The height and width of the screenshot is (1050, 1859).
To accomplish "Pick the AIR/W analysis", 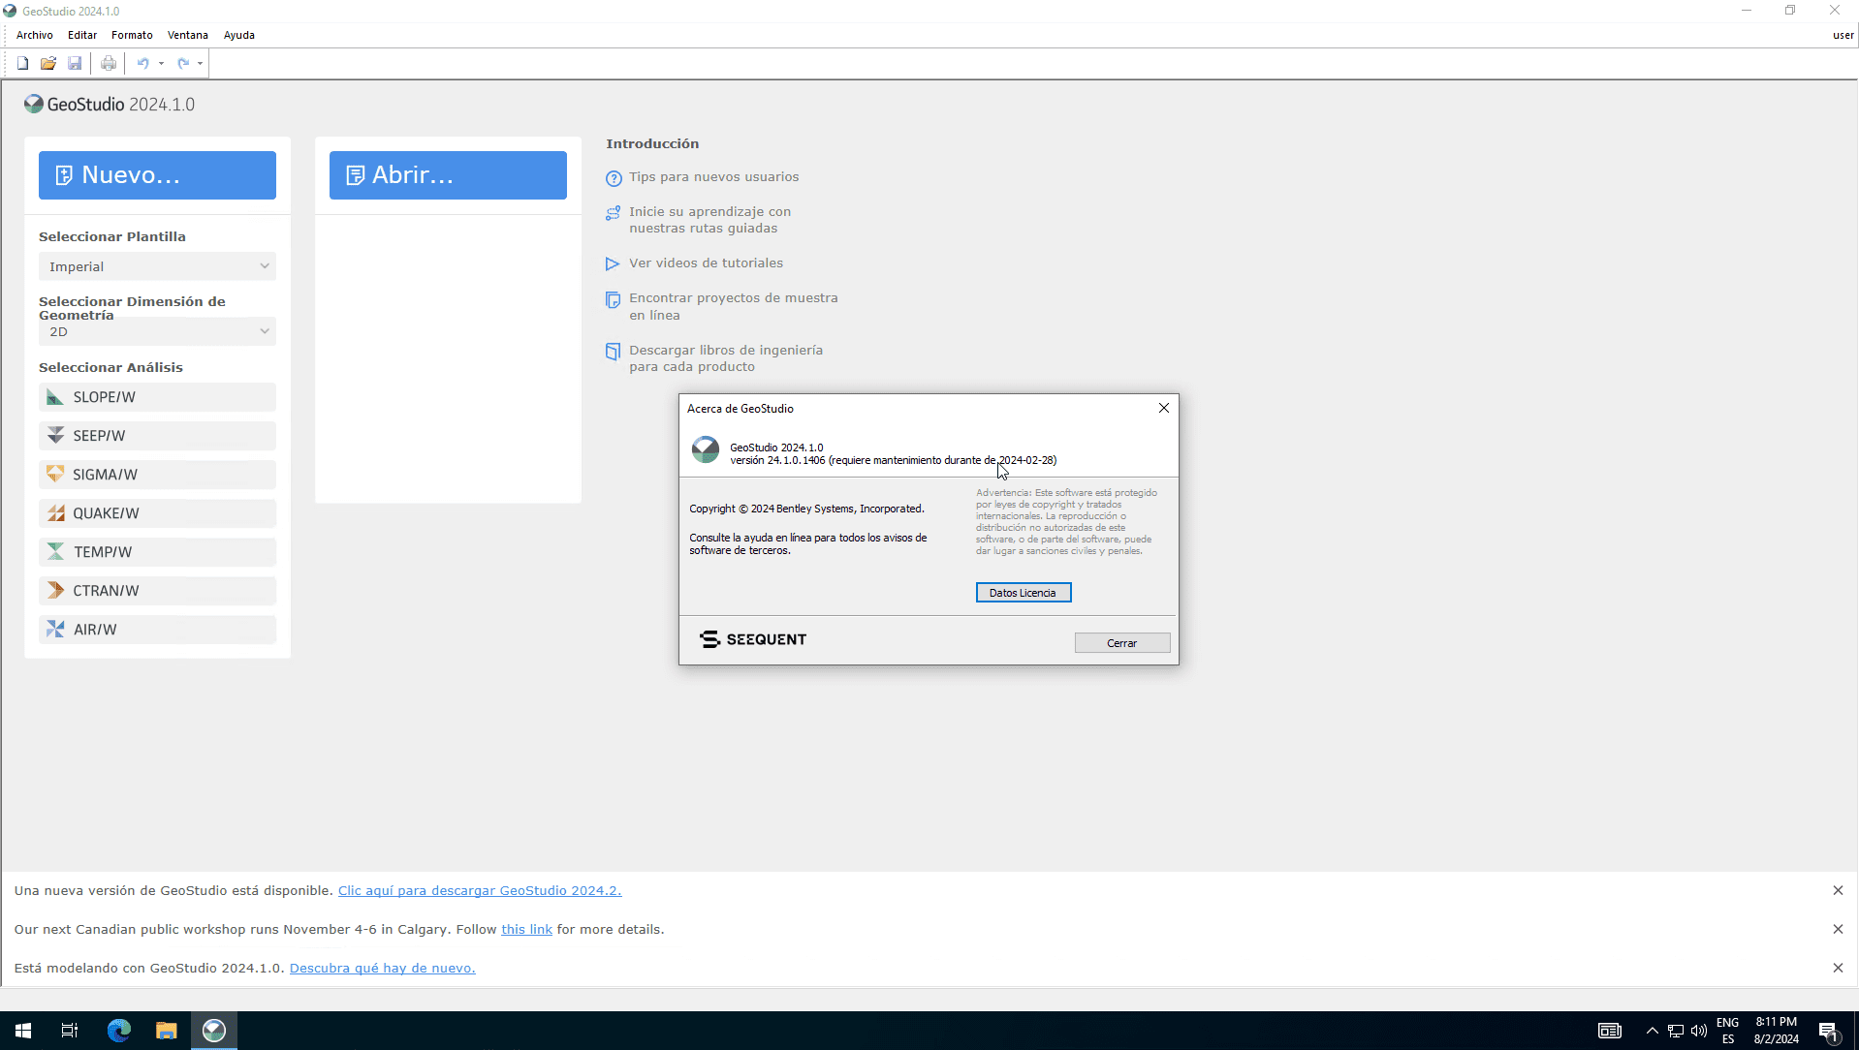I will [157, 630].
